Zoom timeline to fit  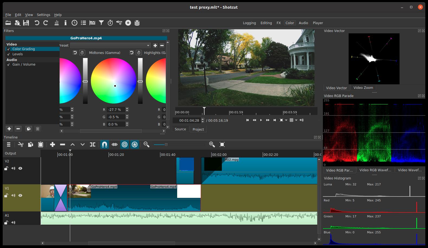(x=222, y=144)
